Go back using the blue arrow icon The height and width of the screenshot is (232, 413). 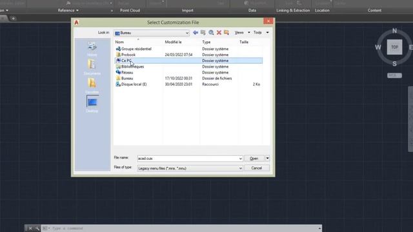pos(196,32)
